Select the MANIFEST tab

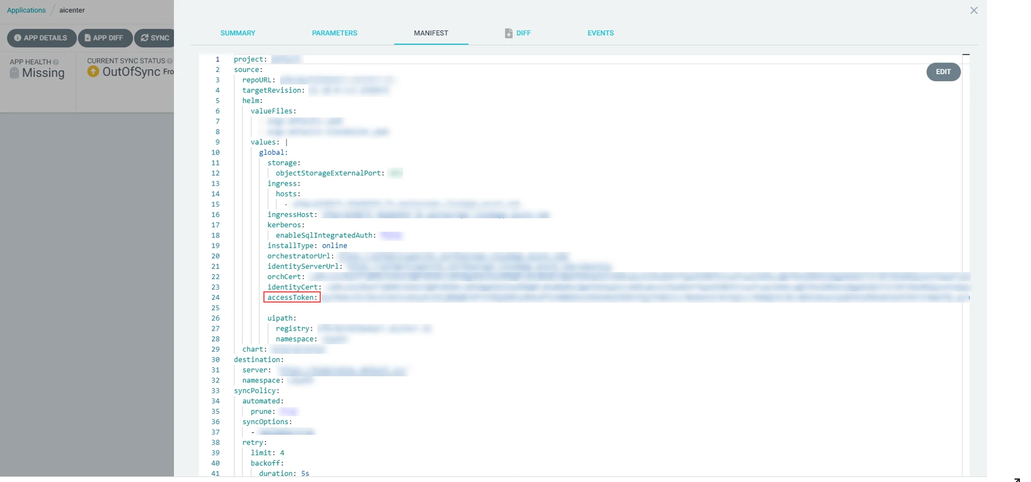(431, 33)
